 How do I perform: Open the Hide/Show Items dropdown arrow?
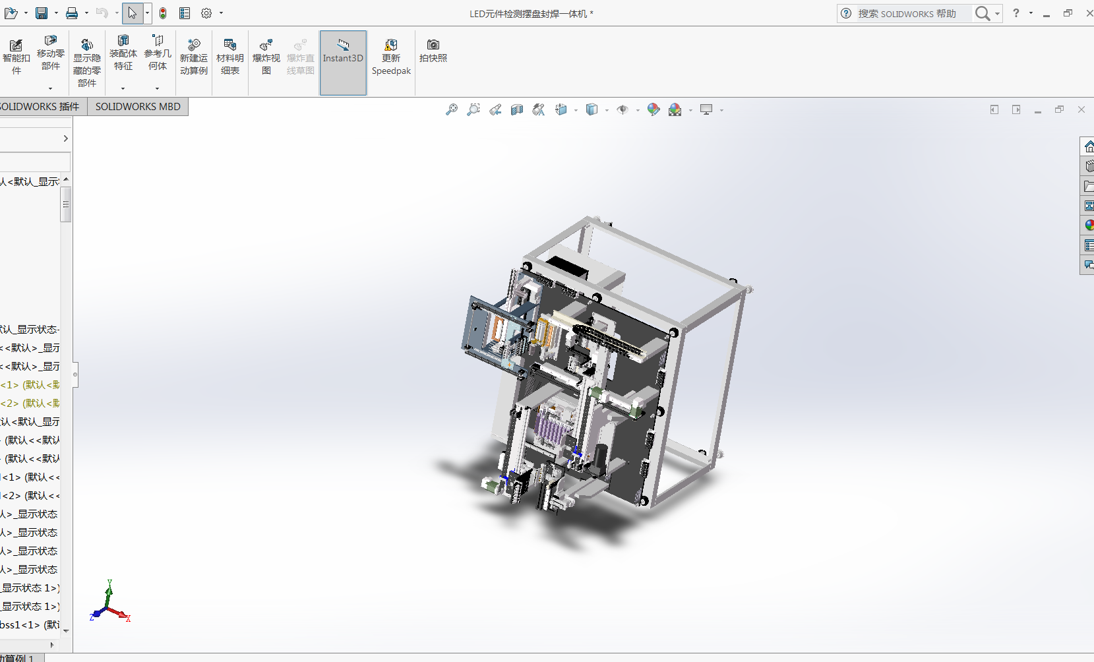[638, 110]
